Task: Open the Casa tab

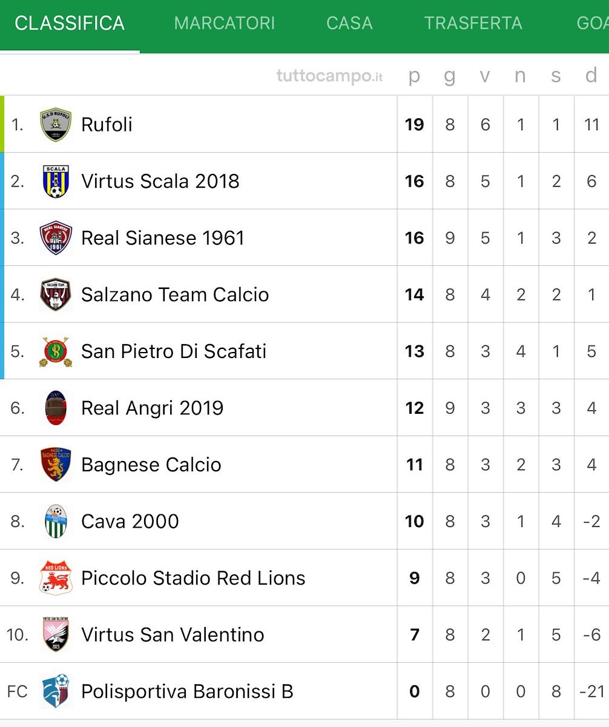Action: pyautogui.click(x=349, y=23)
